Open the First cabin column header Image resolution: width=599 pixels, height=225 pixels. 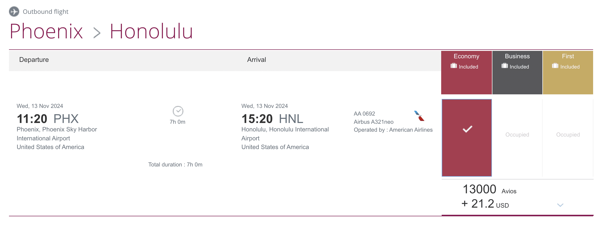click(x=568, y=56)
